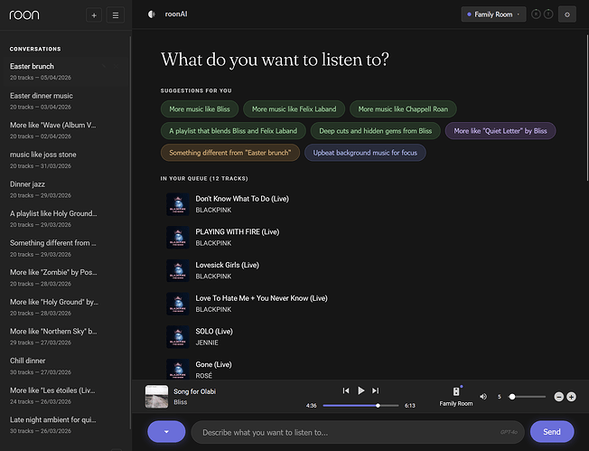
Task: Click the R circle status icon
Action: tap(536, 14)
